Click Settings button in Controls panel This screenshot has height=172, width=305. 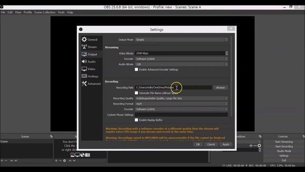pyautogui.click(x=284, y=156)
